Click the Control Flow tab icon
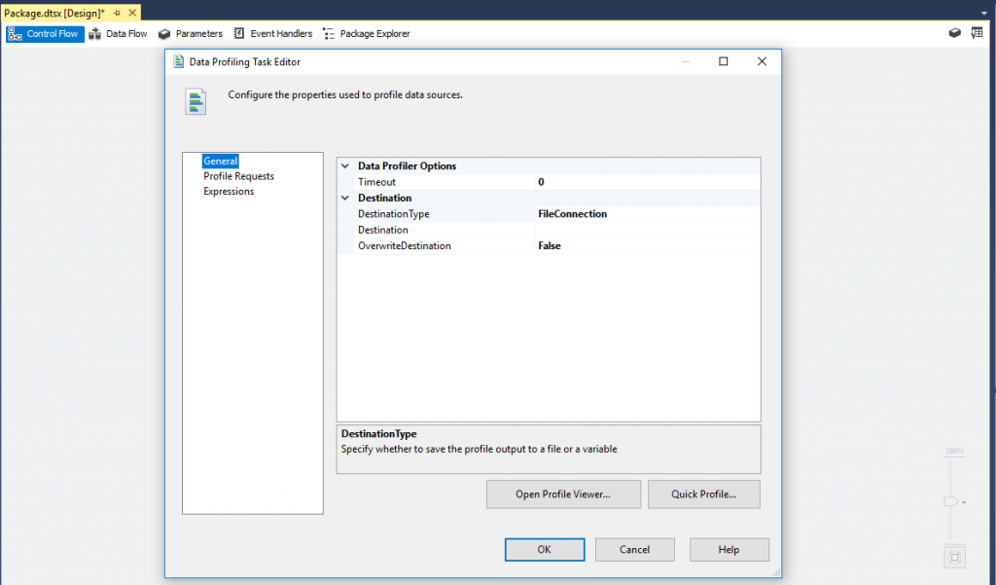 [16, 34]
